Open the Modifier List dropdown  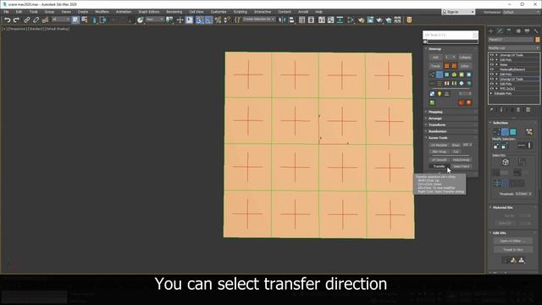(514, 48)
